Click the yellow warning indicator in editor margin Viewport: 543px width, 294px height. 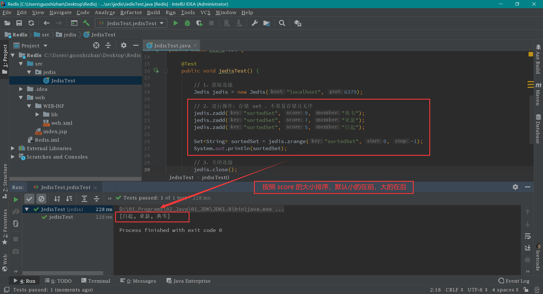[x=531, y=54]
